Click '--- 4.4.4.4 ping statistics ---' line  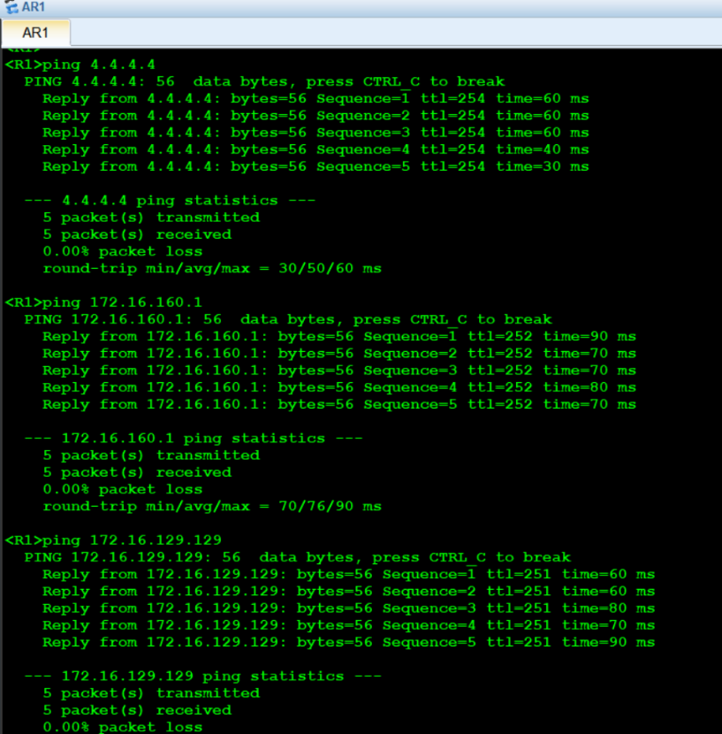[x=170, y=201]
